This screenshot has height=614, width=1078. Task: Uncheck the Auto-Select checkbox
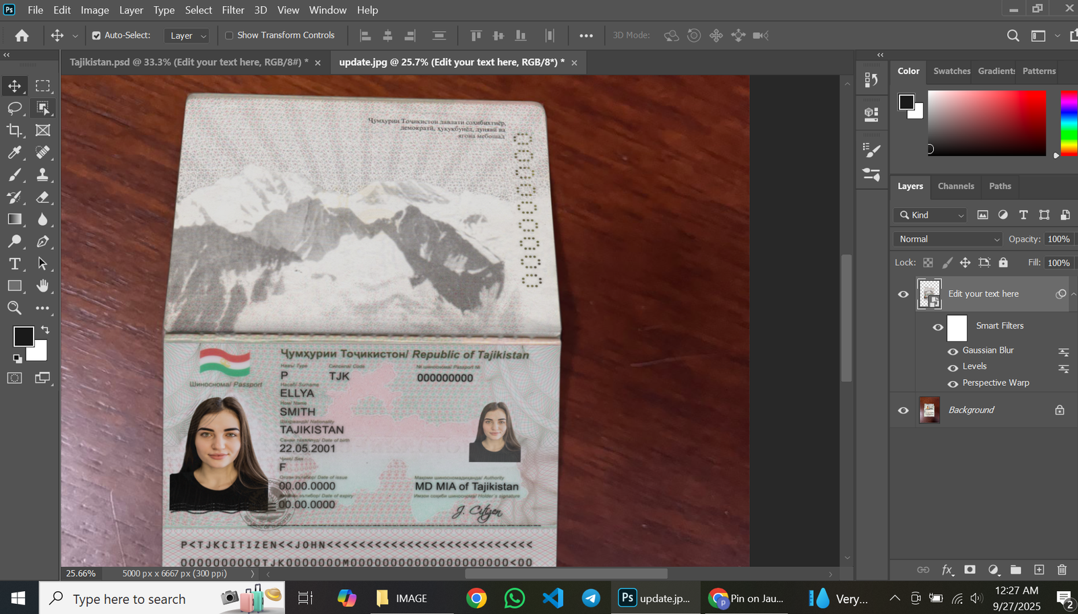point(96,36)
